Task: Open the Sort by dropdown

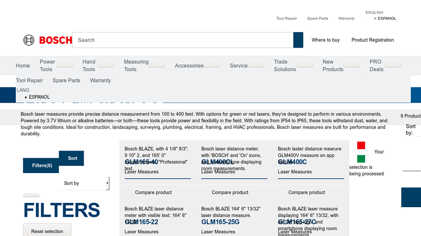Action: (x=84, y=183)
